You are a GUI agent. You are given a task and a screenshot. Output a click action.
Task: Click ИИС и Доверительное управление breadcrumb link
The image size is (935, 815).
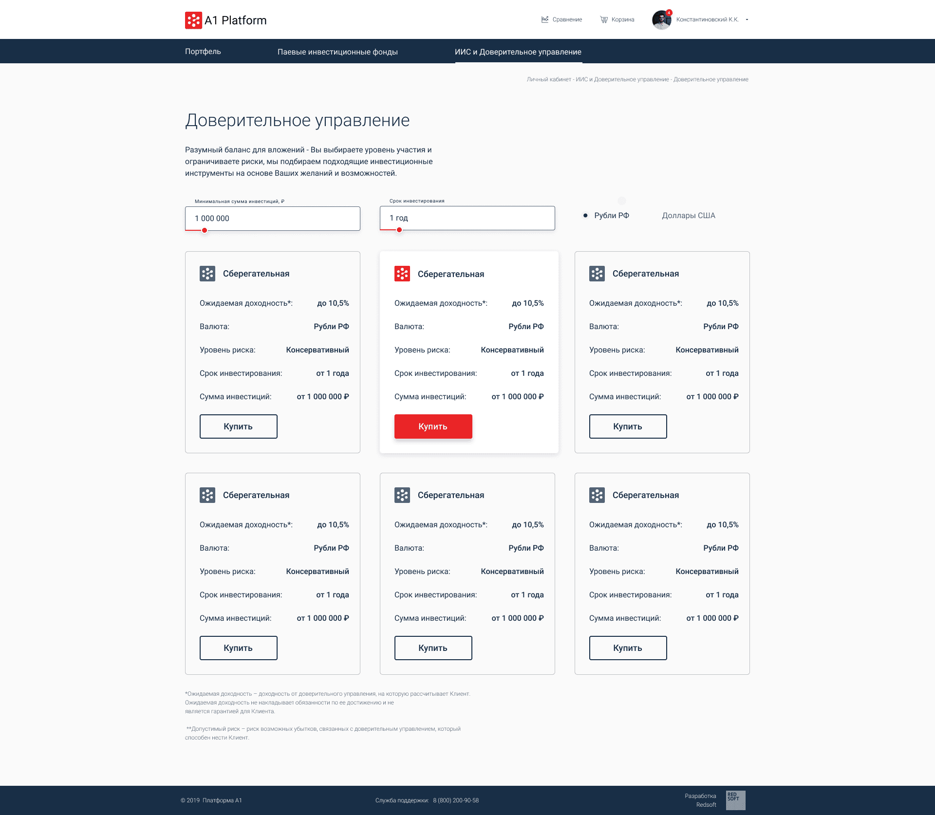[x=622, y=79]
